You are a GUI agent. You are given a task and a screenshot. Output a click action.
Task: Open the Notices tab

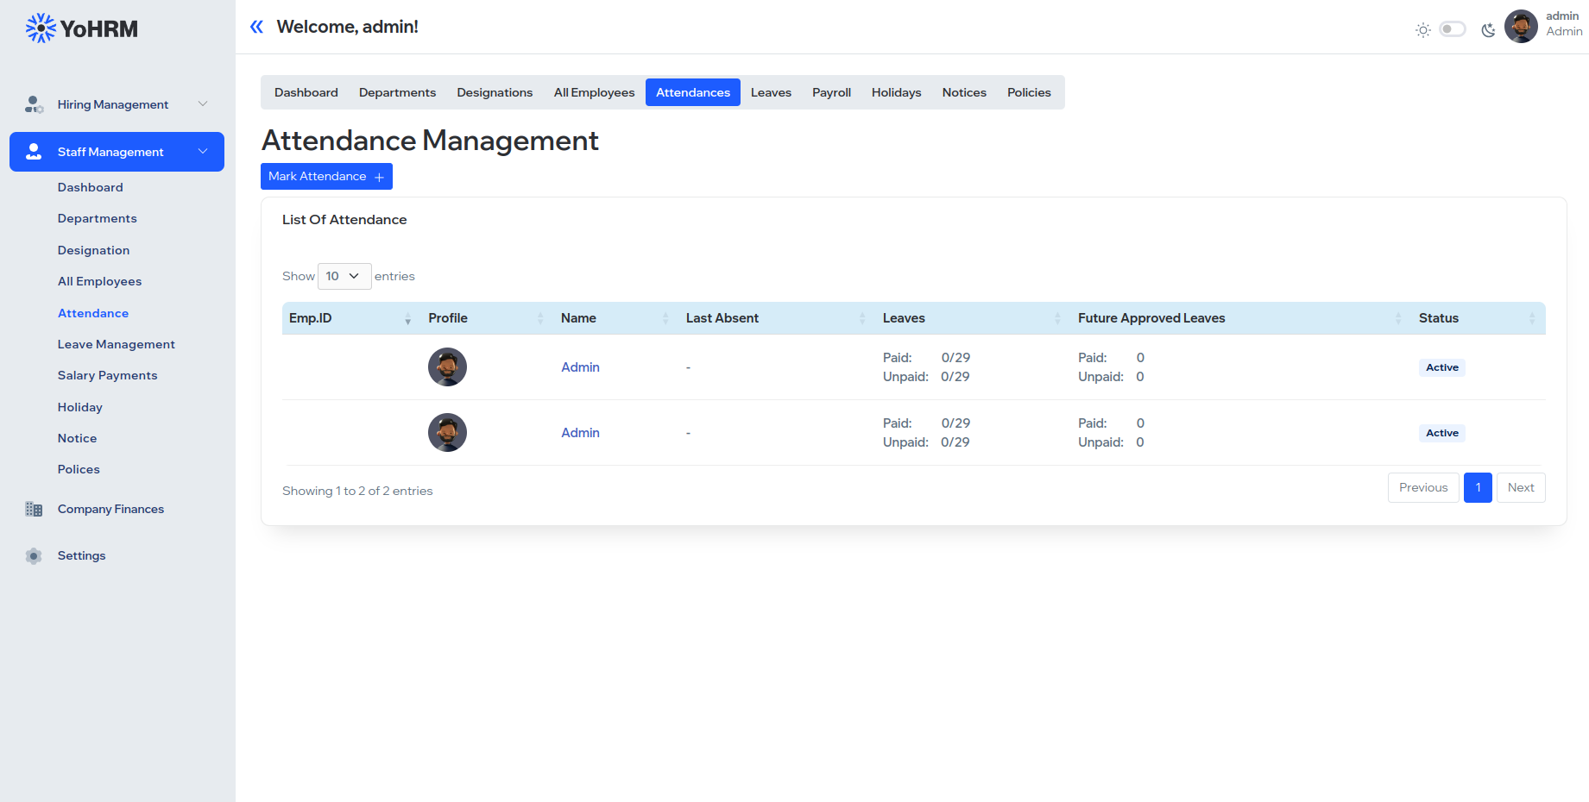click(964, 92)
